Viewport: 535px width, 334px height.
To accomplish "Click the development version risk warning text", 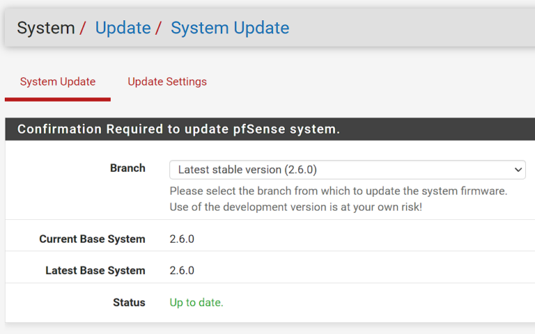I will coord(295,207).
